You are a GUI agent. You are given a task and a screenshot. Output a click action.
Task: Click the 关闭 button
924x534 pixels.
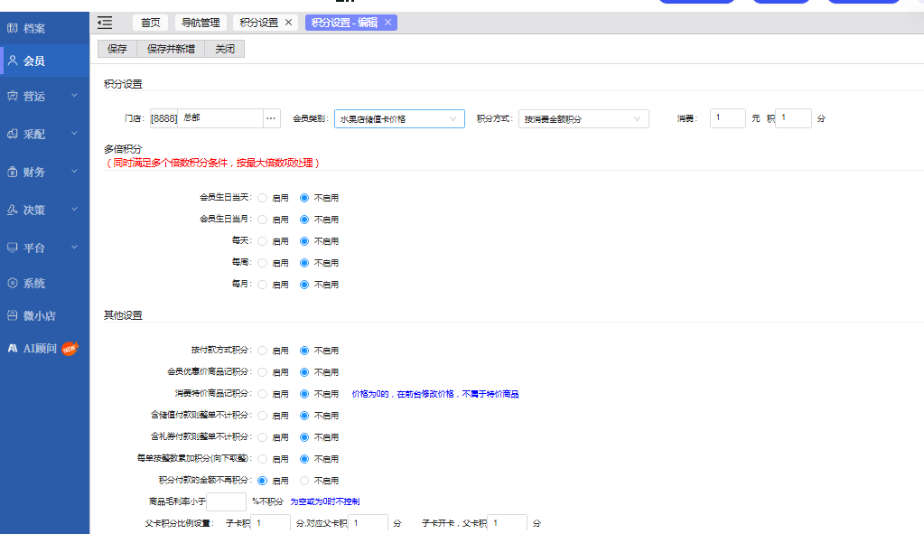[225, 49]
